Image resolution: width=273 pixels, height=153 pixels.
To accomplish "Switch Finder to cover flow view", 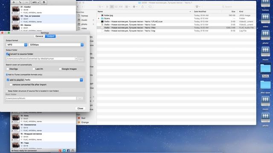I will pyautogui.click(x=121, y=7).
